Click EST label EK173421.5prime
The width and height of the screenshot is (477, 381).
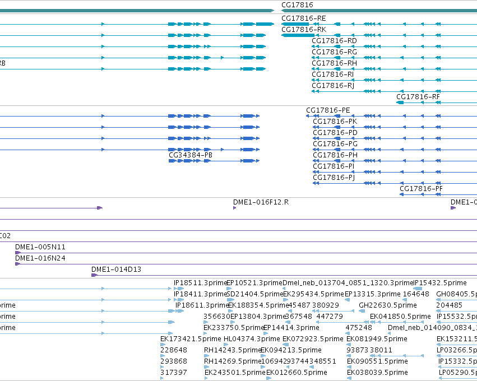[191, 340]
